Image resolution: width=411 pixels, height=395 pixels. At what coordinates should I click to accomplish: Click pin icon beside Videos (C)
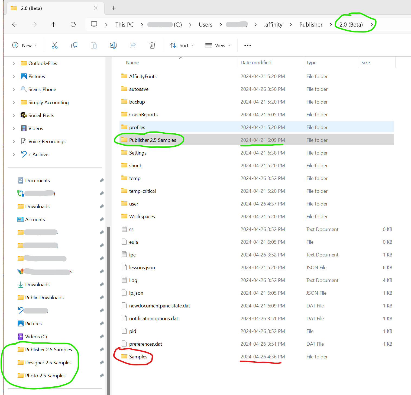pos(102,336)
